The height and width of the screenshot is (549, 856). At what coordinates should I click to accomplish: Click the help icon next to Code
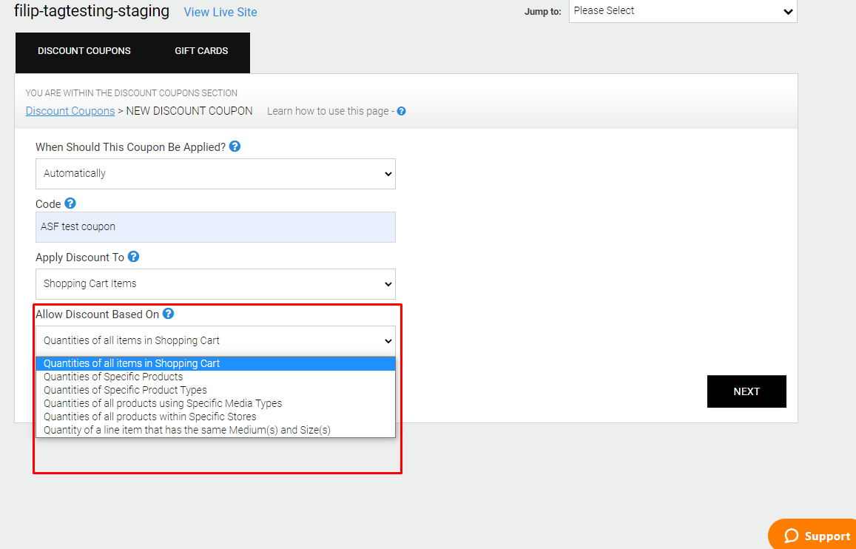[x=70, y=203]
